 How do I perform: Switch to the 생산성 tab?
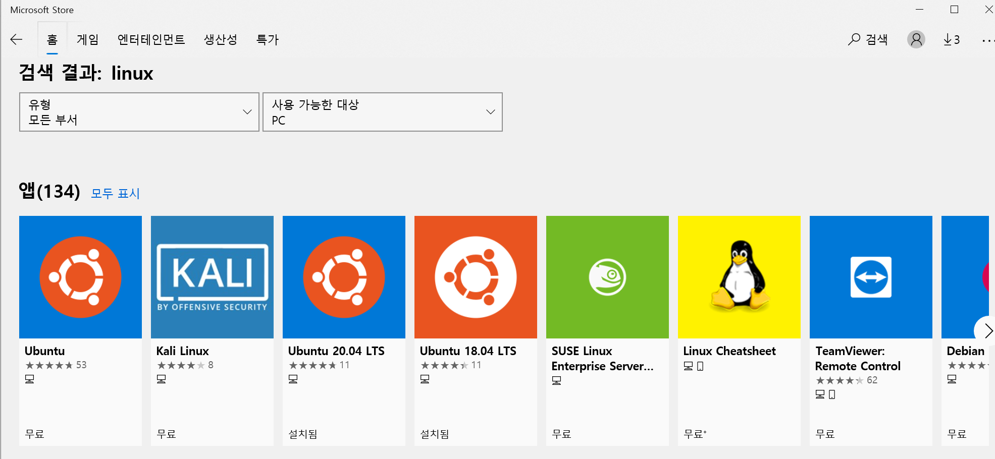tap(221, 39)
